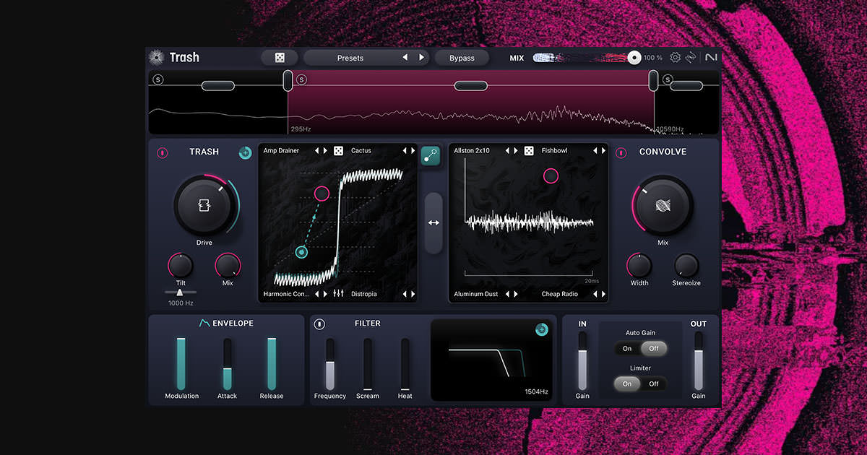The image size is (867, 455).
Task: Set Limiter to Off
Action: tap(654, 384)
